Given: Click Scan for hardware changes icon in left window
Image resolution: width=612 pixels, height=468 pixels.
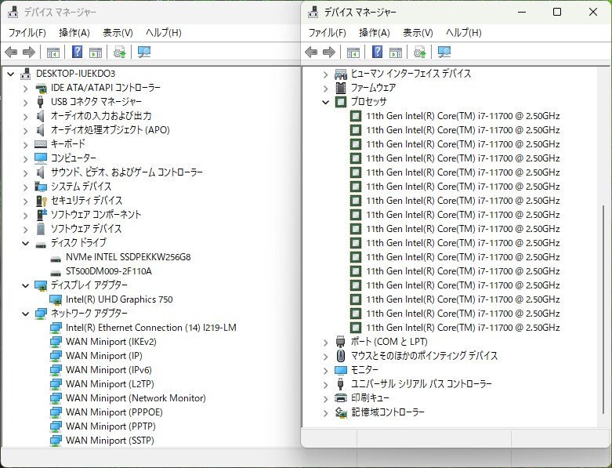Looking at the screenshot, I should [x=144, y=52].
